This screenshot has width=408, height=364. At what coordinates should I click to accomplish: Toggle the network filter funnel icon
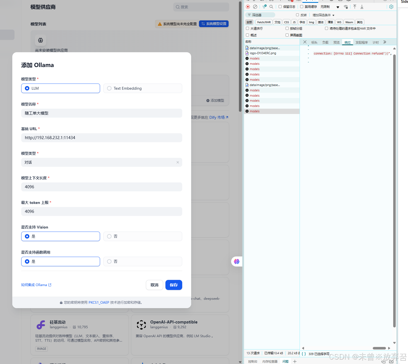[x=264, y=7]
